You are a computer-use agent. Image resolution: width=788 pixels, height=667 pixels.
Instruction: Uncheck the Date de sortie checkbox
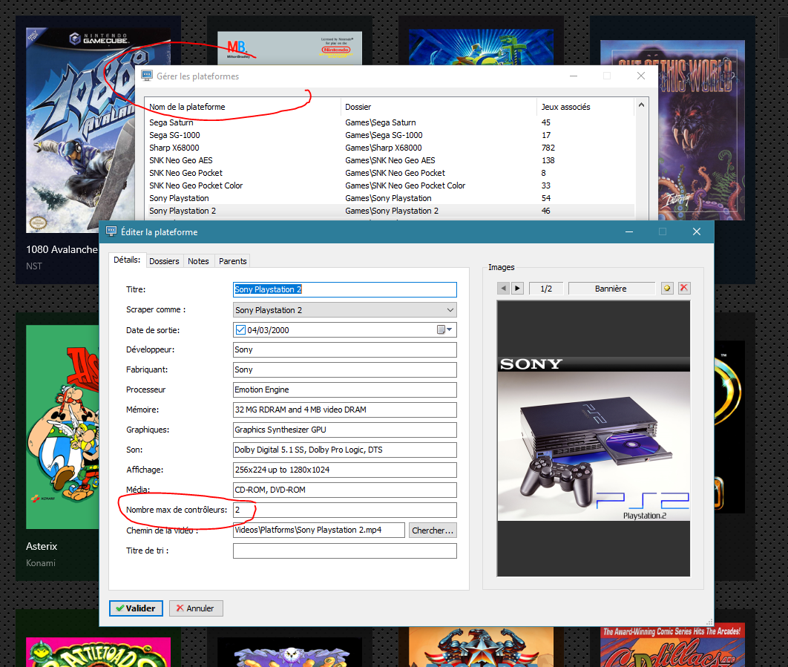coord(240,329)
